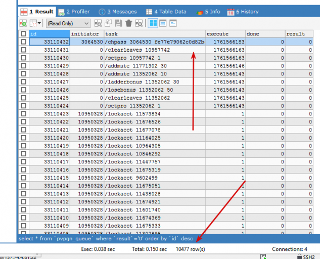Select the task cell '/lockacct 9602499'
320x259 pixels.
point(155,178)
